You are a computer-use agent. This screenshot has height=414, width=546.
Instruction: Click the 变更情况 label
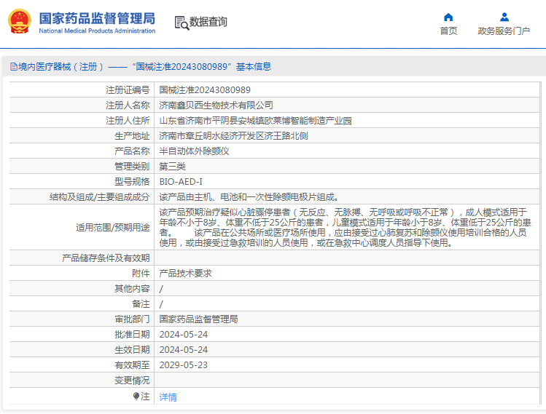132,381
